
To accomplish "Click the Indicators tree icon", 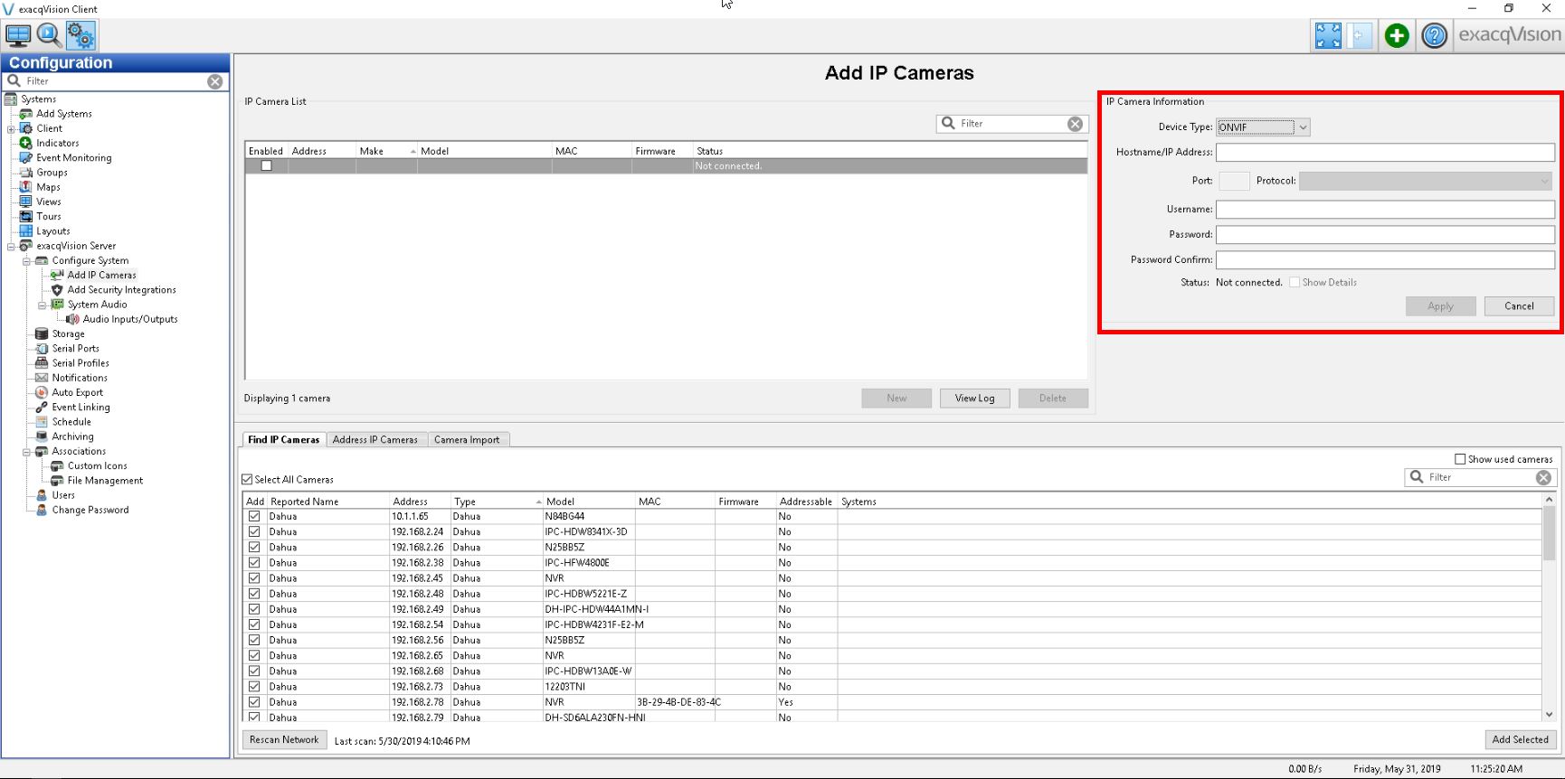I will point(26,143).
